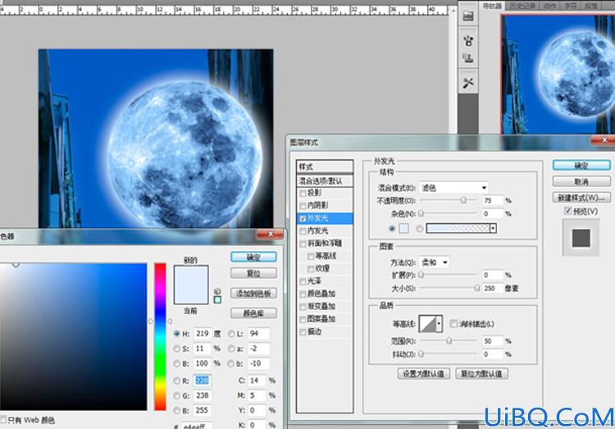Click the 复位为默认值 button

(x=481, y=374)
